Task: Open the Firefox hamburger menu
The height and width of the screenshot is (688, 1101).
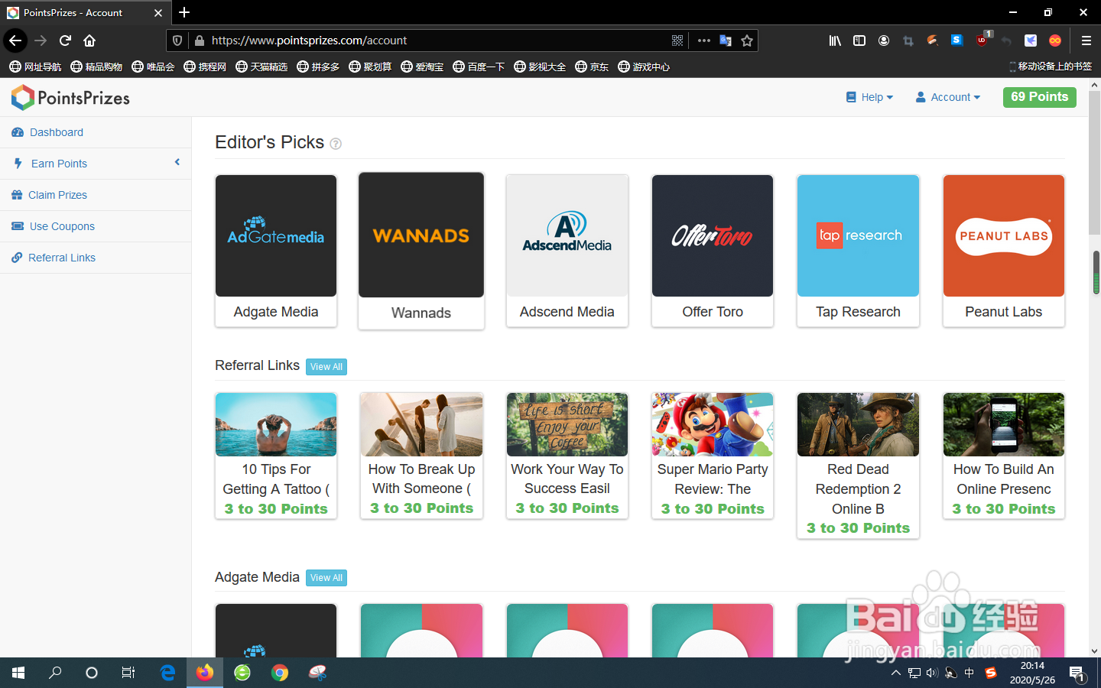Action: pos(1086,41)
